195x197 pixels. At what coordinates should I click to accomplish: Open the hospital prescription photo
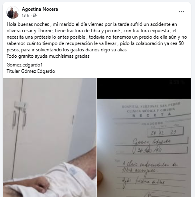(x=144, y=137)
